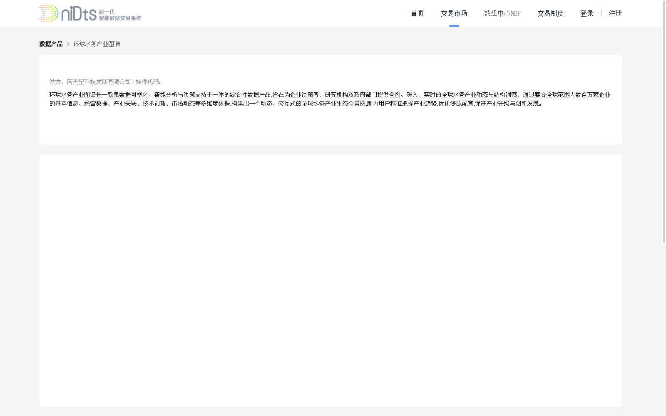Go to 首页 in the navigation bar

click(x=417, y=13)
